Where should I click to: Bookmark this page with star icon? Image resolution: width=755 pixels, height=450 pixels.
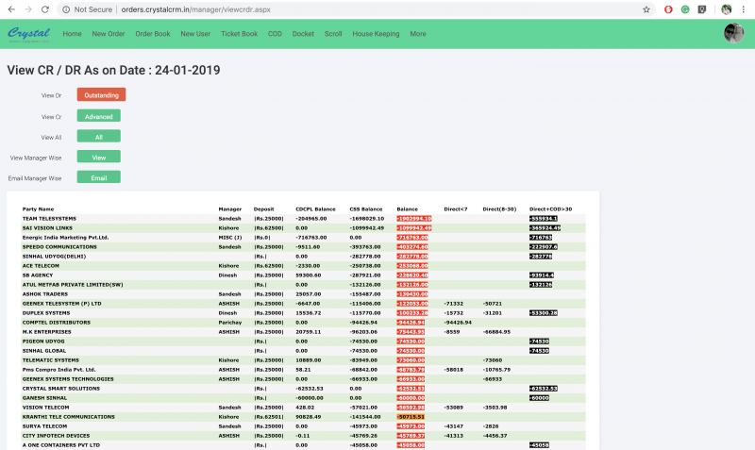646,9
